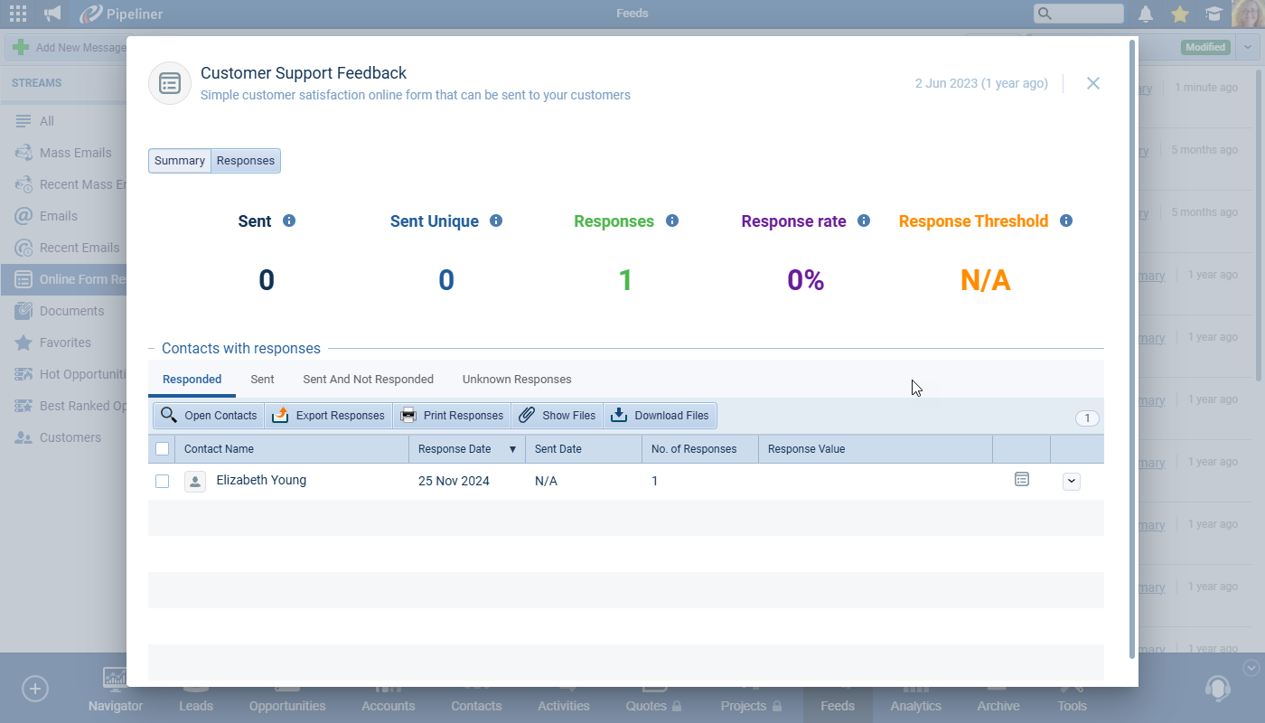Sort by the Response Date column arrow
The image size is (1265, 723).
513,449
